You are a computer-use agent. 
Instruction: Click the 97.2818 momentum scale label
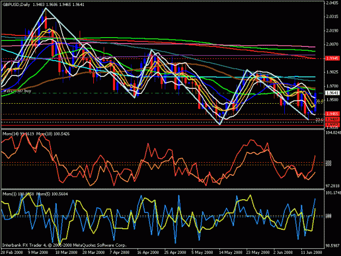[x=332, y=186]
